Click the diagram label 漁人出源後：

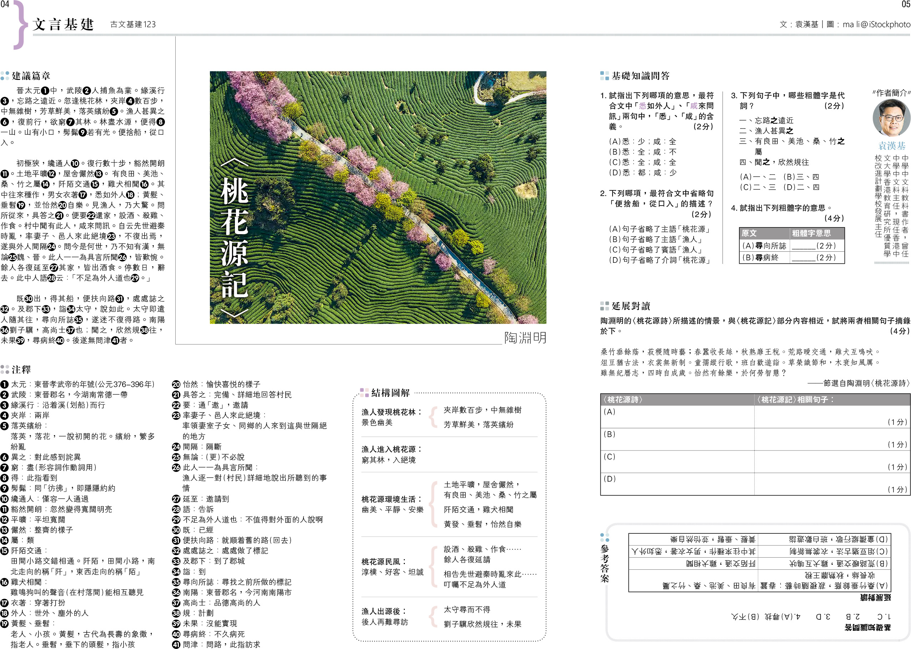pos(384,612)
